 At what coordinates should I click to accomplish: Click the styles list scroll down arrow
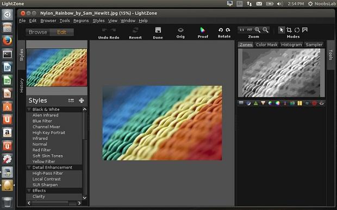[85, 197]
